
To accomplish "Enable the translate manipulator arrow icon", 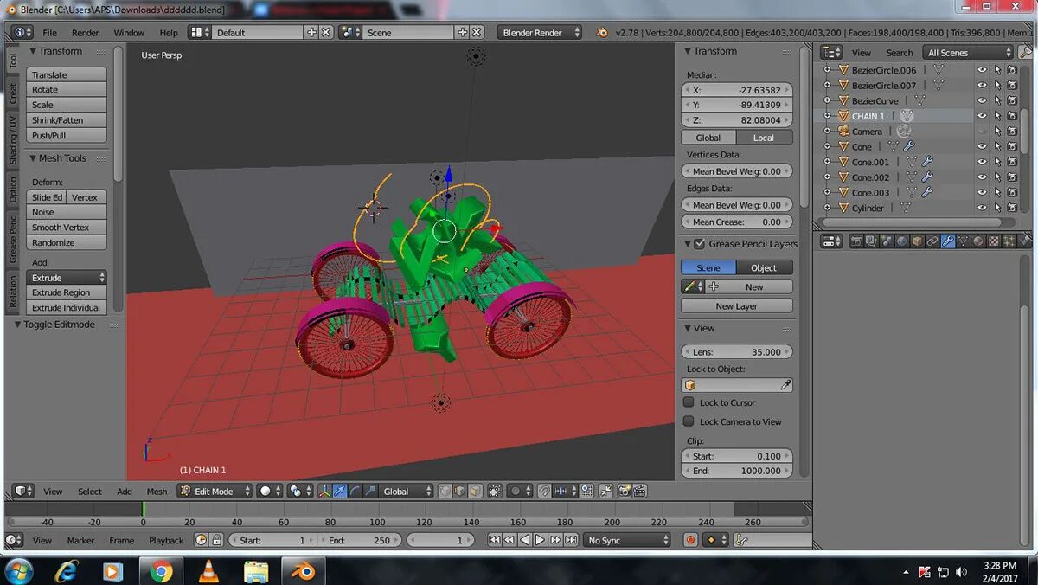I will (340, 491).
